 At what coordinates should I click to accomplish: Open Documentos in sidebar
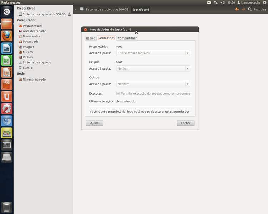(30, 36)
